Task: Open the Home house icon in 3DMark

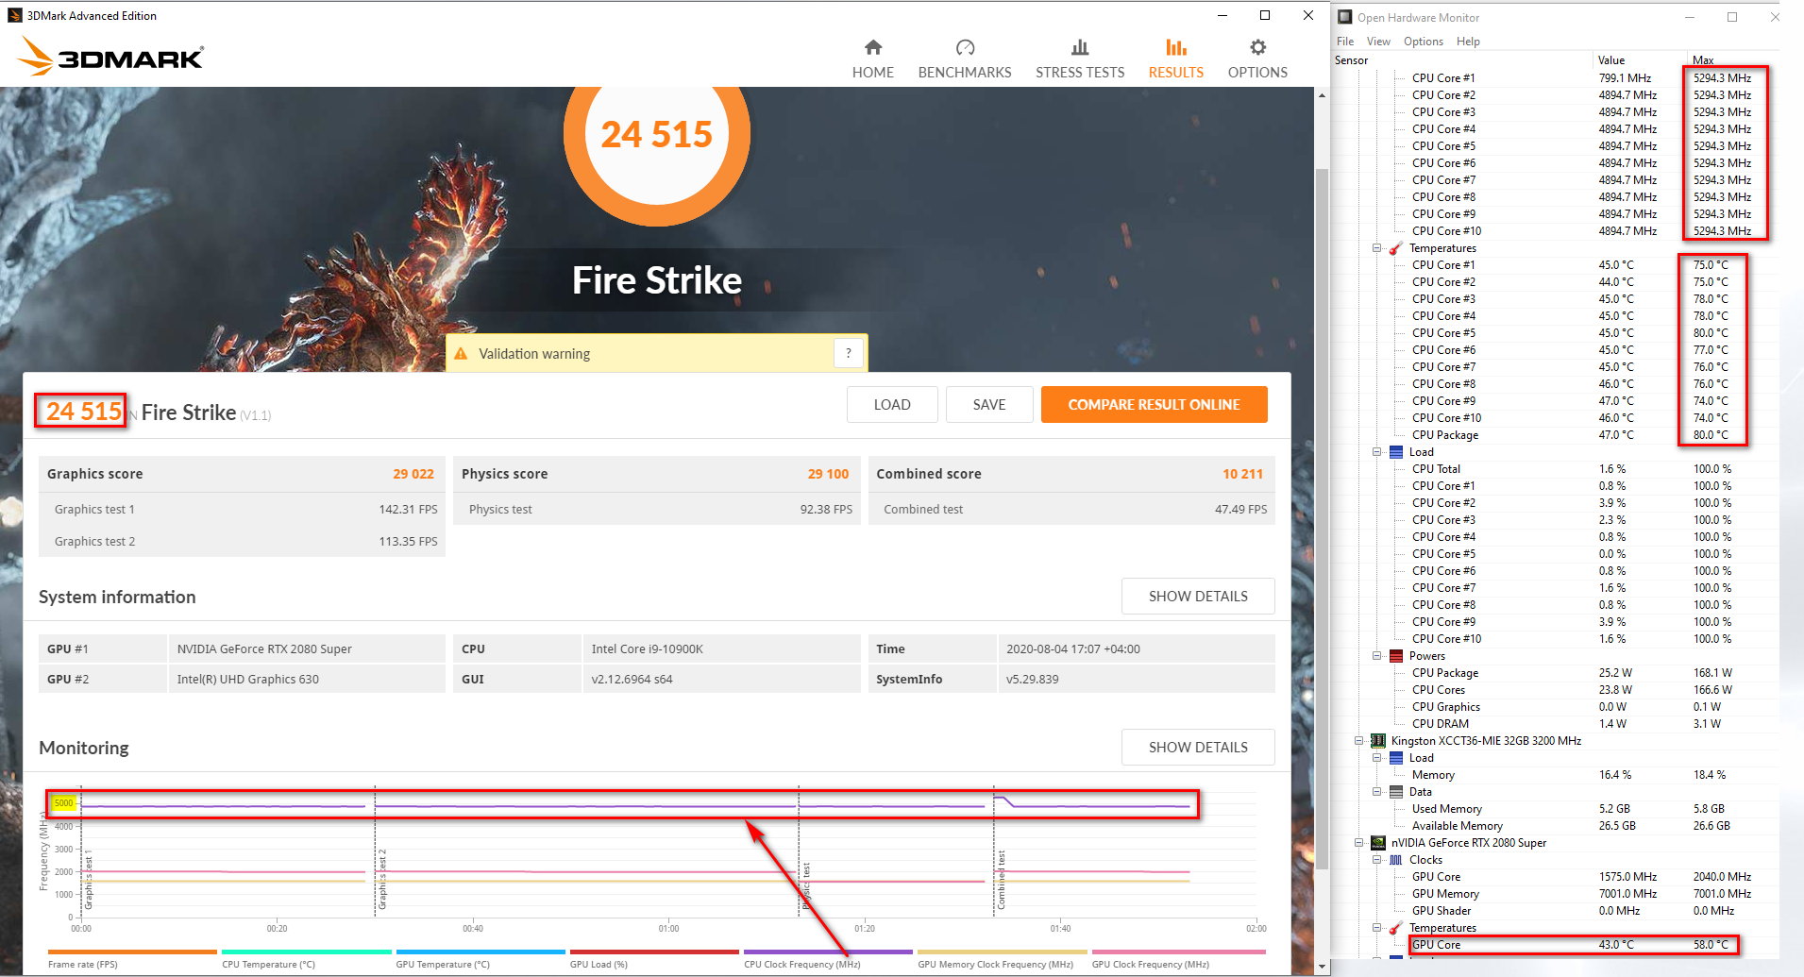Action: 873,47
